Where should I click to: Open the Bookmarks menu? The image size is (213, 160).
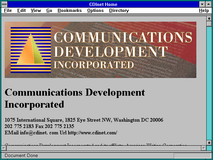pos(70,11)
